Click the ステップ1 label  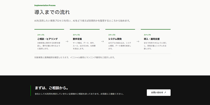tap(41, 35)
